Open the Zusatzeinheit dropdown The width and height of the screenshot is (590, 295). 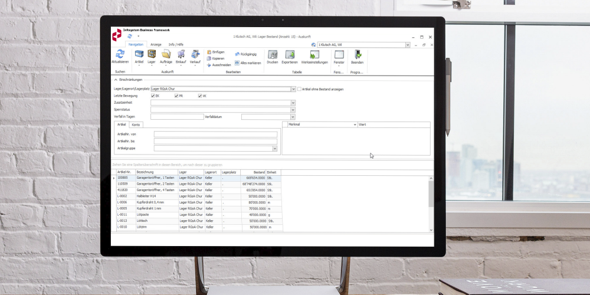[293, 103]
